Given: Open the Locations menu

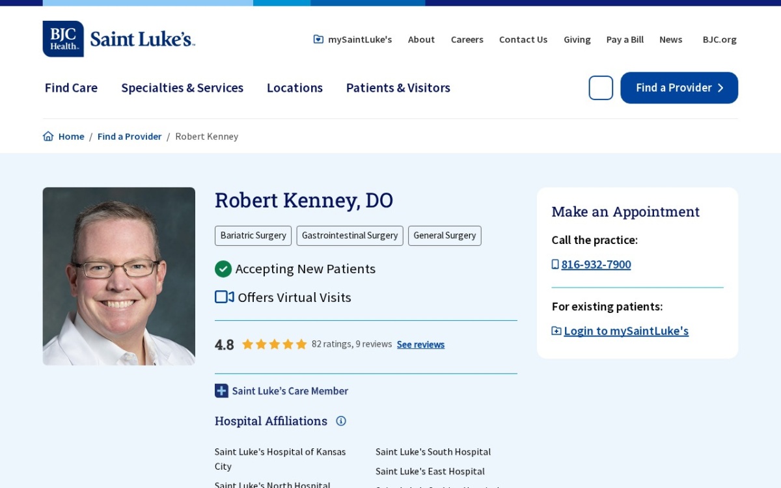Looking at the screenshot, I should tap(295, 88).
